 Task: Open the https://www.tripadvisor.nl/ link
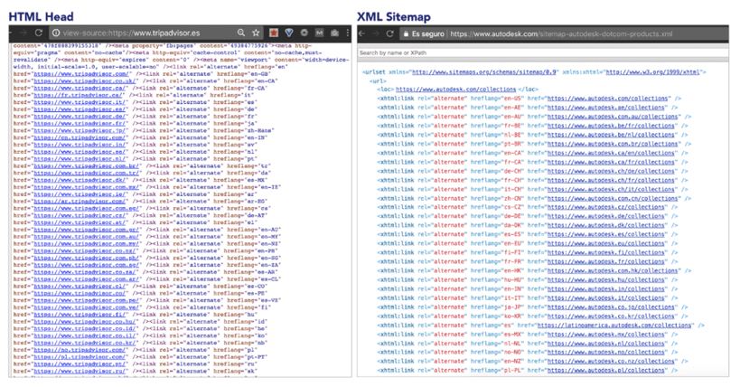(x=80, y=159)
